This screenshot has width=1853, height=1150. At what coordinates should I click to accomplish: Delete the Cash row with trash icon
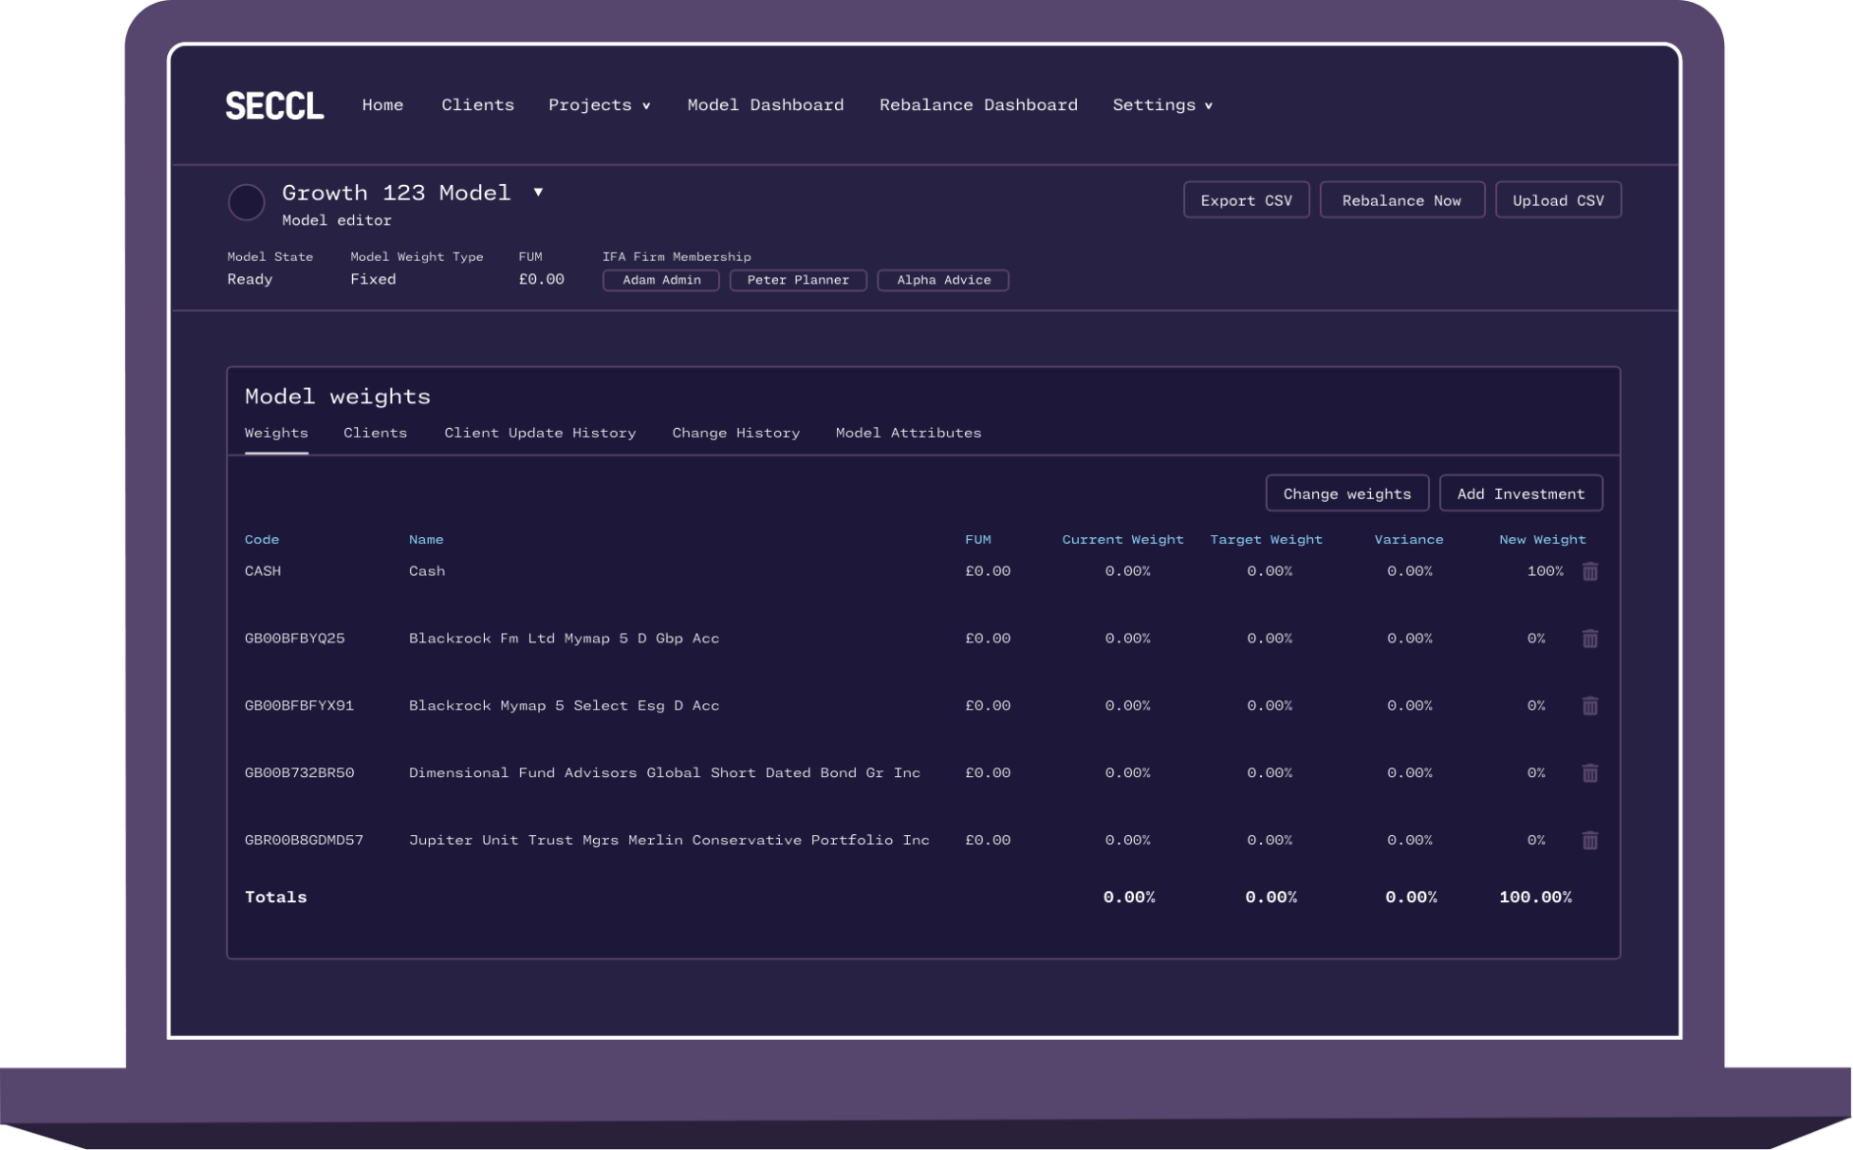1589,572
